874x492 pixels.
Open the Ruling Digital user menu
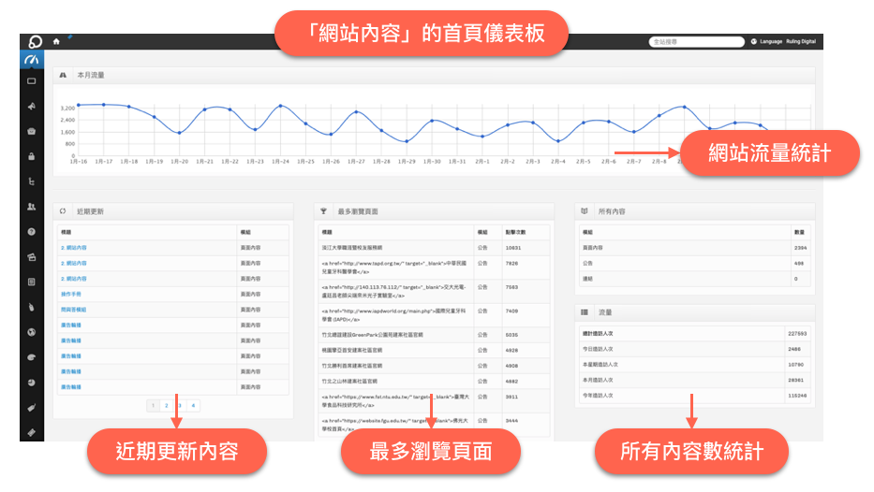(801, 42)
